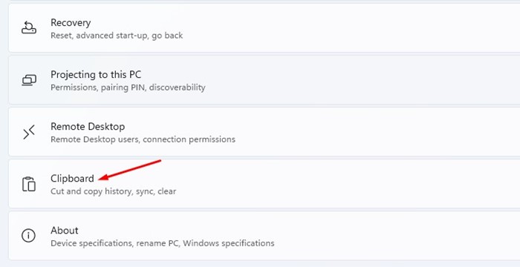Image resolution: width=520 pixels, height=267 pixels.
Task: Click the Recovery drive icon
Action: pos(29,27)
